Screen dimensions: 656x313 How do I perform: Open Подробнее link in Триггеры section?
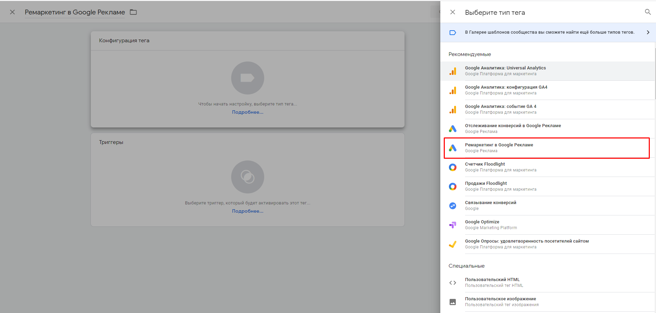coord(247,211)
